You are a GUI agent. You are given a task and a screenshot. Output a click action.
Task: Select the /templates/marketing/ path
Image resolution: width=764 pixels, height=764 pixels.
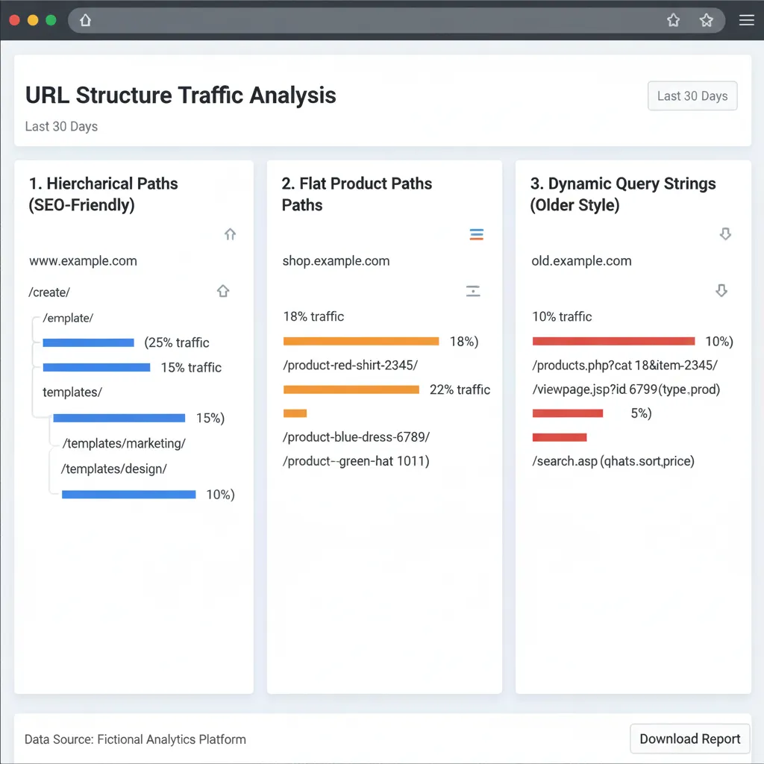coord(124,443)
